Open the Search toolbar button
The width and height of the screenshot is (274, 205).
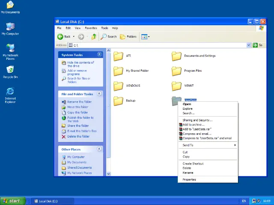(108, 37)
